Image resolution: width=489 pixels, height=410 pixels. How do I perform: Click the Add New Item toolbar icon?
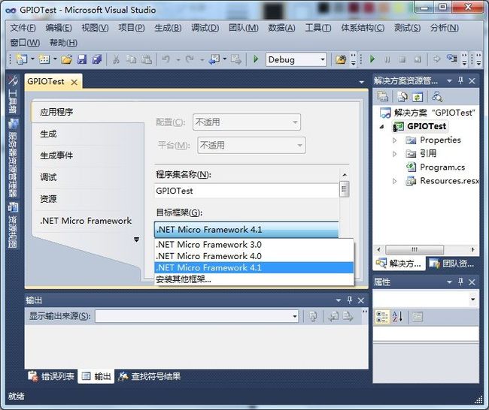click(x=44, y=59)
